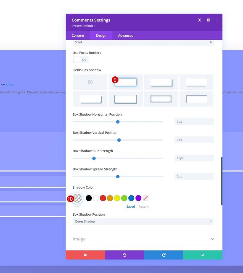Viewport: 243px width, 273px height.
Task: Switch to the Advanced tab
Action: 125,35
